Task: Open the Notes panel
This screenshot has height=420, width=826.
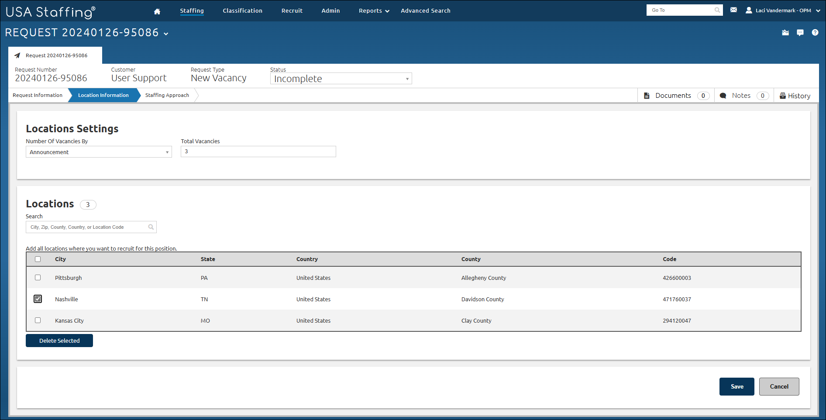Action: point(741,96)
